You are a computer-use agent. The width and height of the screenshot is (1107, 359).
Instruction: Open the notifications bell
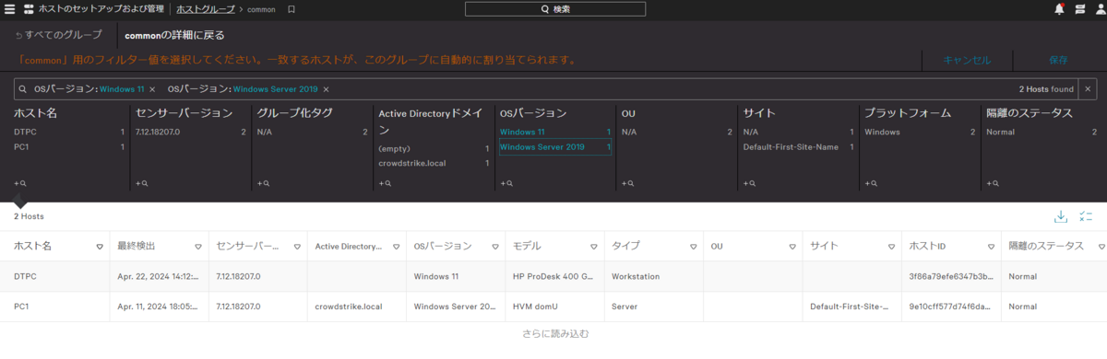(x=1059, y=8)
